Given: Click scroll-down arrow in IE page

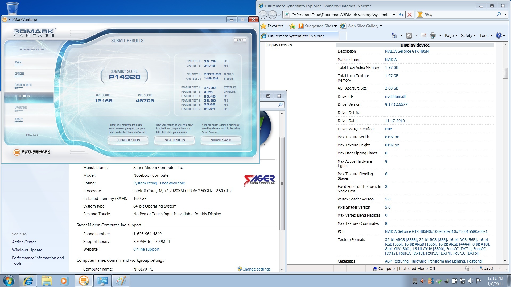Looking at the screenshot, I should click(x=505, y=261).
